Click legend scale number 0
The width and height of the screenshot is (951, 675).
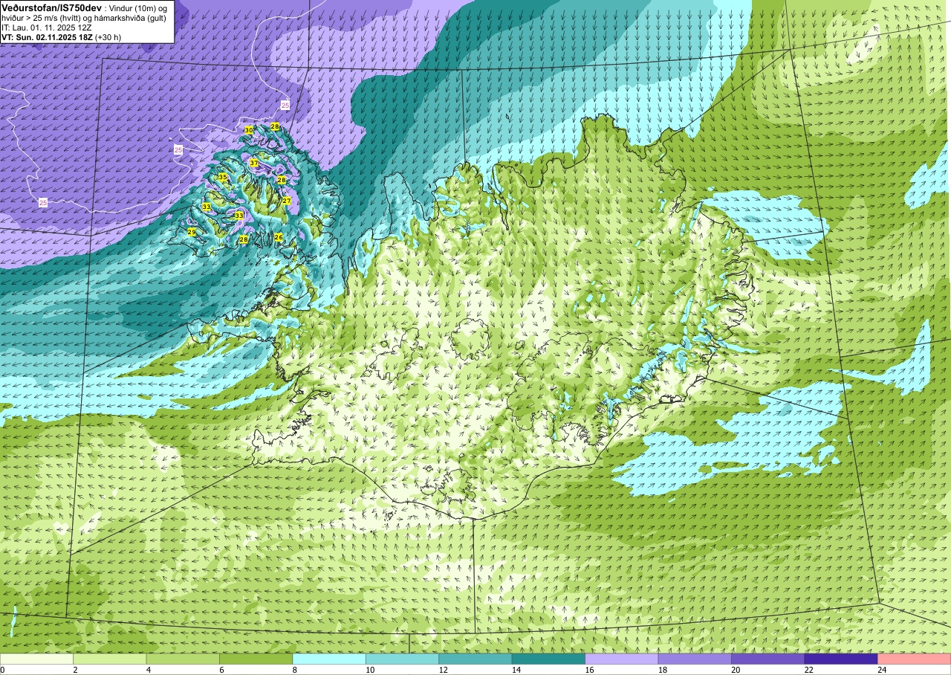click(3, 670)
